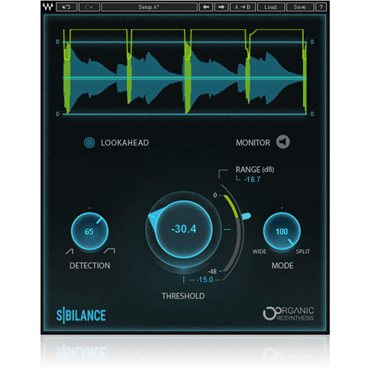
Task: Undo the last change with the undo arrow
Action: (66, 7)
